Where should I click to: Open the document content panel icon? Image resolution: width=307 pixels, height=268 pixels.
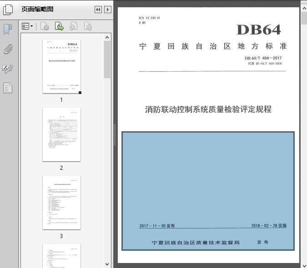tap(8, 88)
